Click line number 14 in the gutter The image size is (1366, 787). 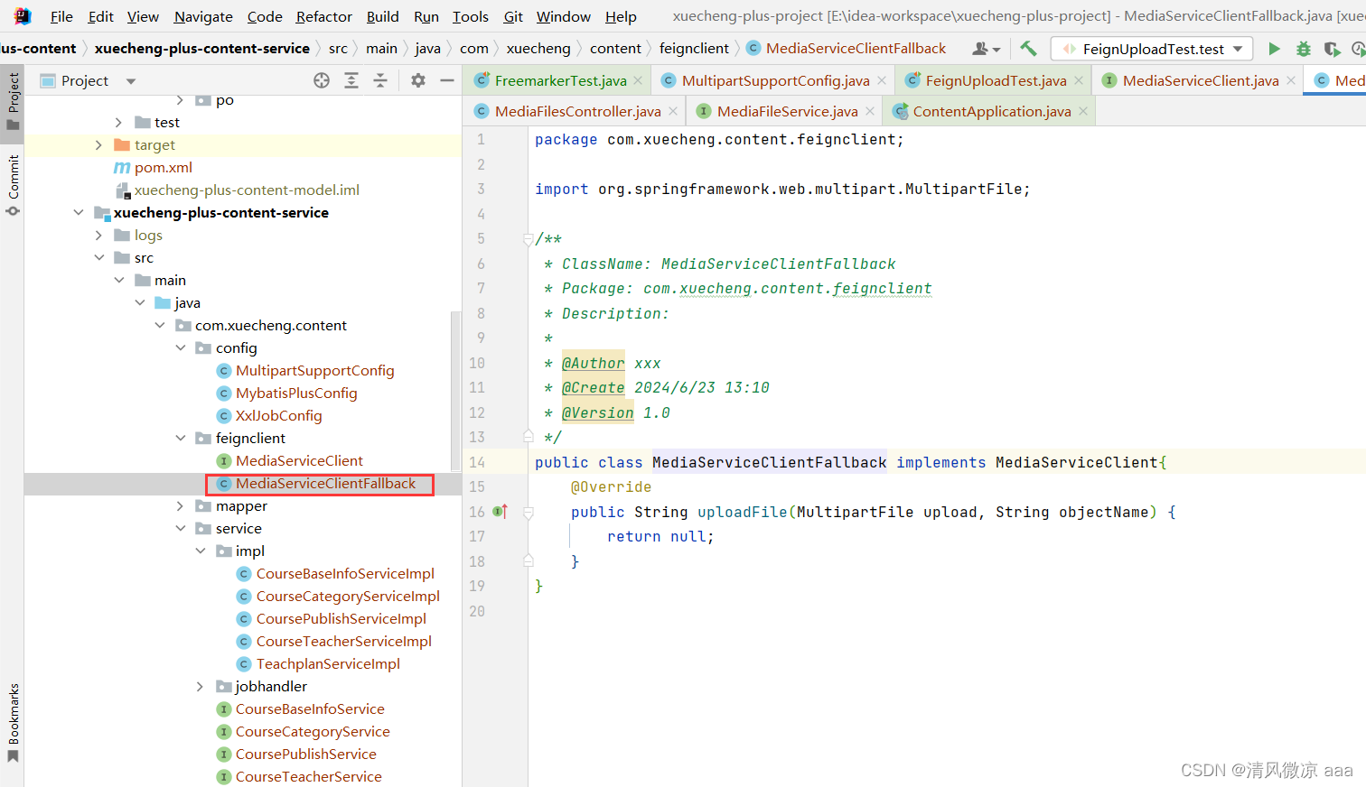(477, 462)
